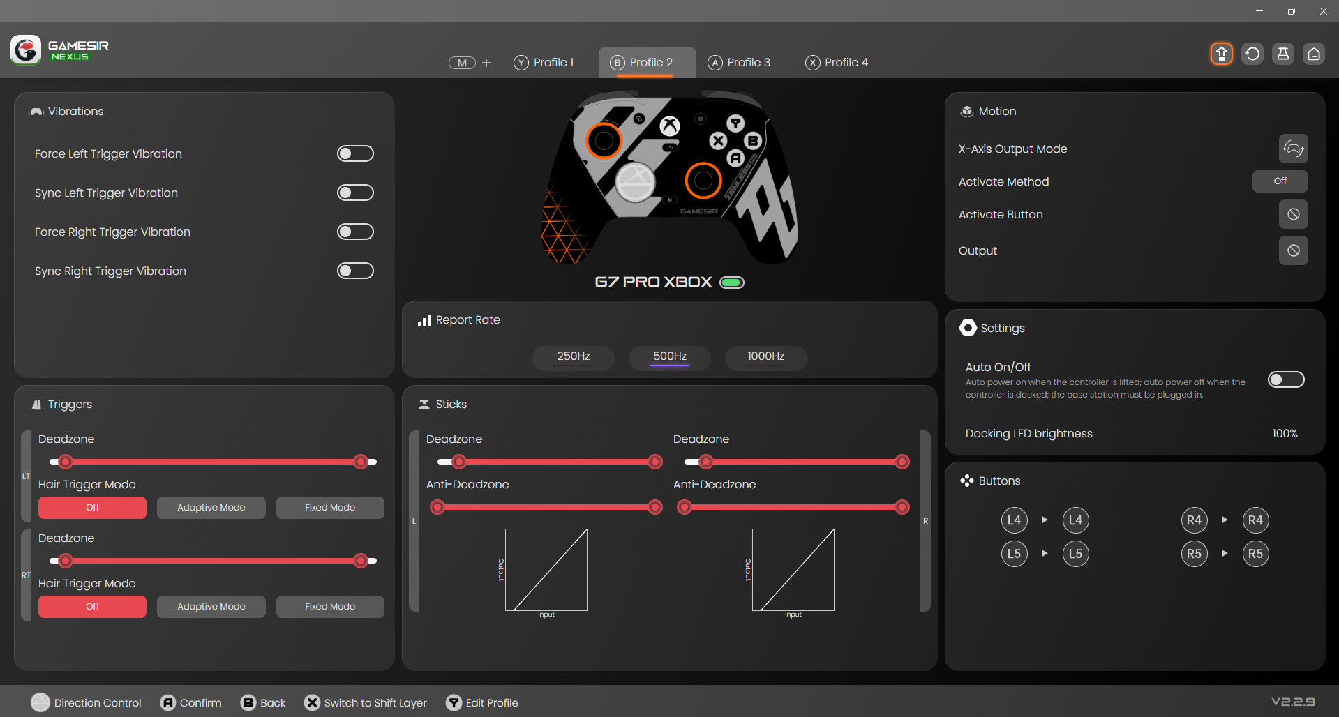This screenshot has width=1339, height=717.
Task: Select the source R5 button icon
Action: pyautogui.click(x=1195, y=554)
